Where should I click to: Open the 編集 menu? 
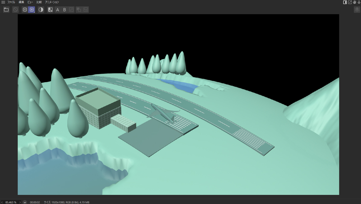coord(21,2)
